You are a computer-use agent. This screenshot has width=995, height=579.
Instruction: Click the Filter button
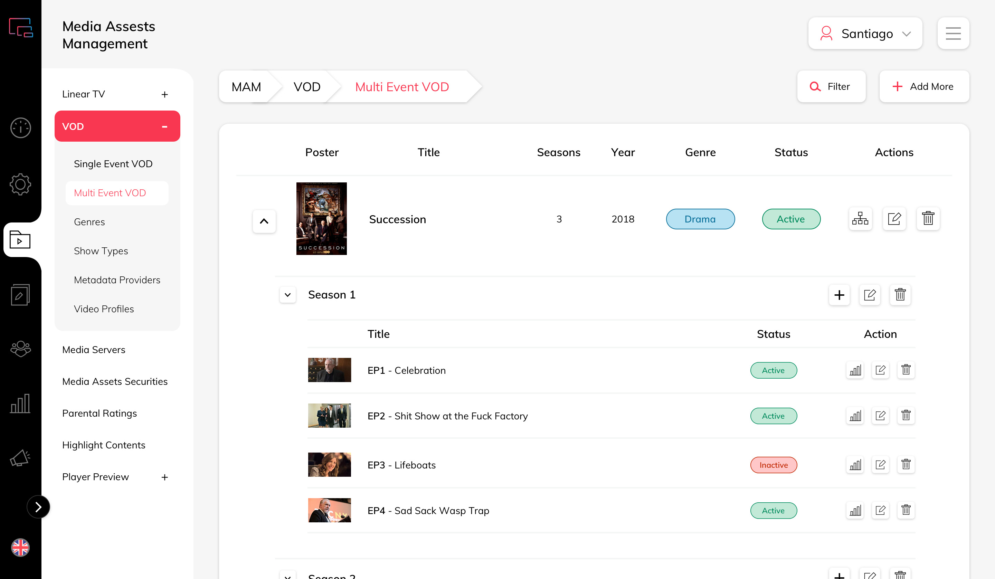point(831,86)
